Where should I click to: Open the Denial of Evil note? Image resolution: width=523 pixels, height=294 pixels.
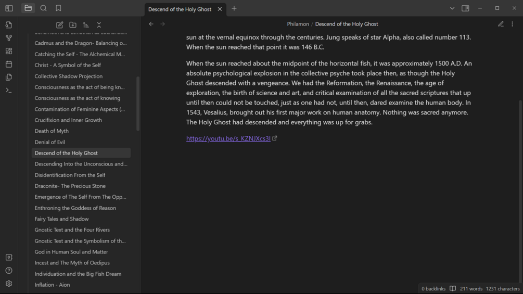(81, 142)
